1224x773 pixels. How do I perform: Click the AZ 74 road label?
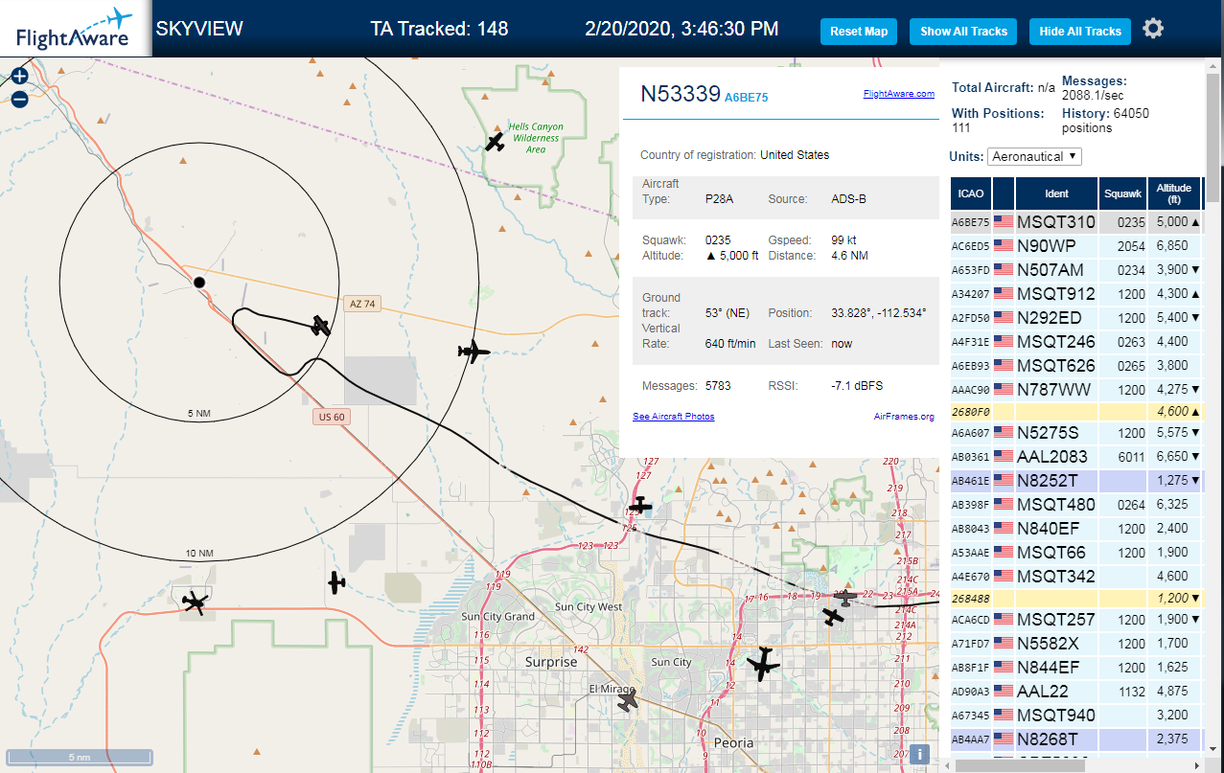tap(362, 304)
